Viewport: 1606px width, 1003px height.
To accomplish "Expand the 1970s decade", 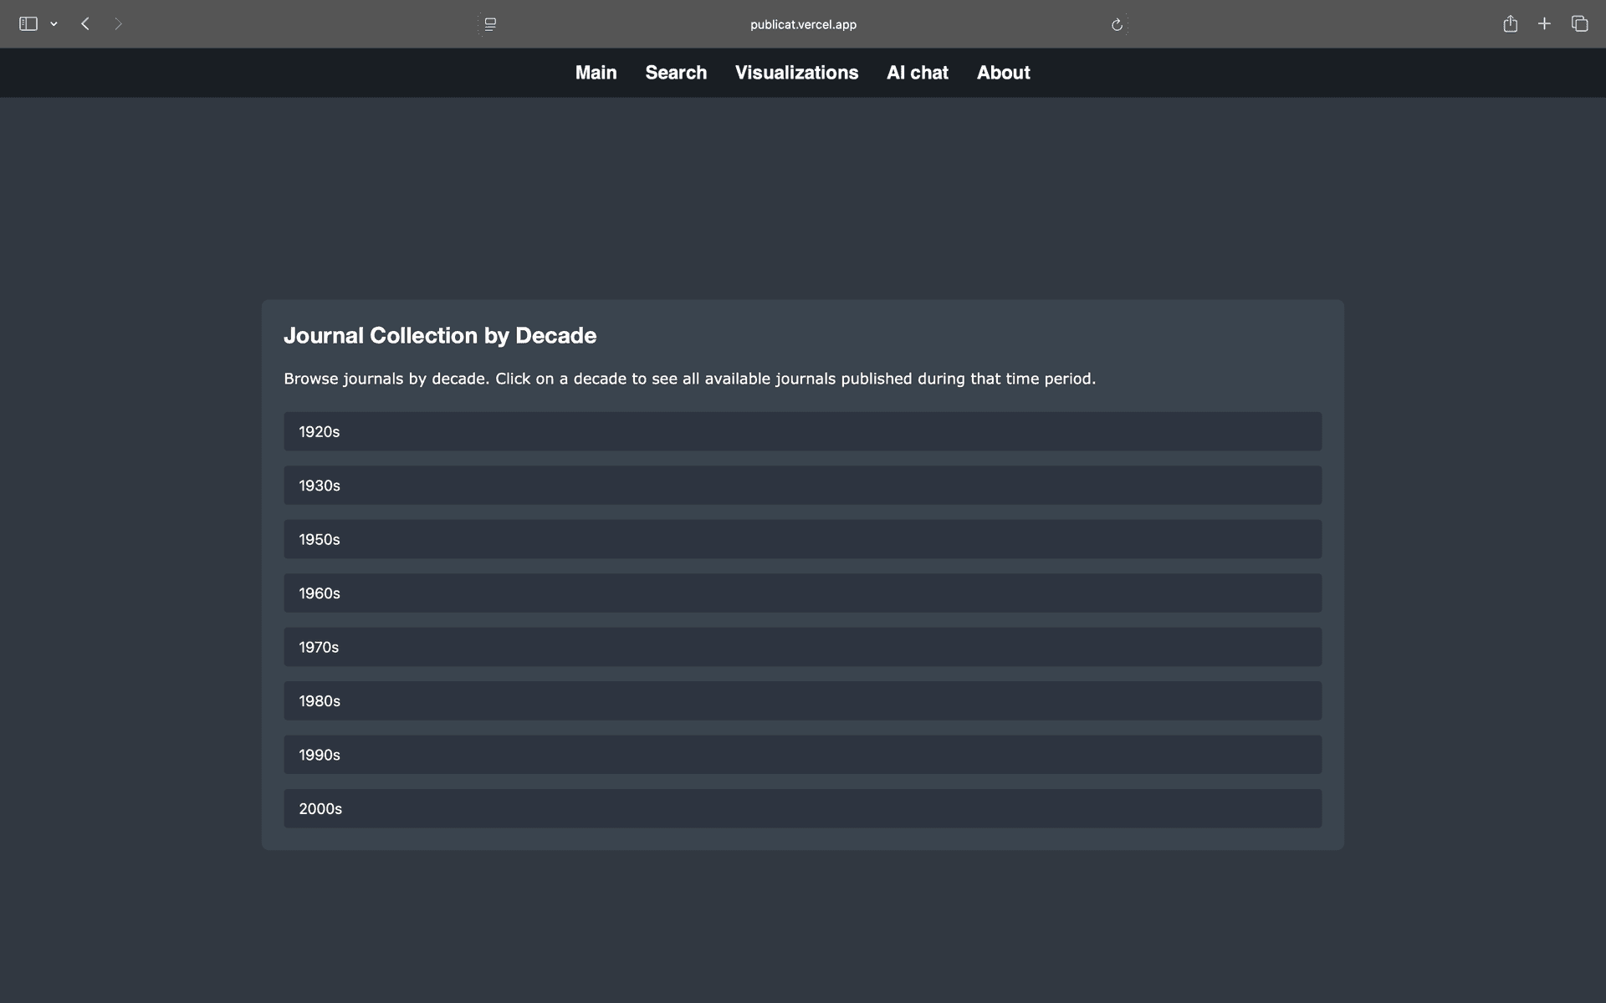I will point(802,647).
